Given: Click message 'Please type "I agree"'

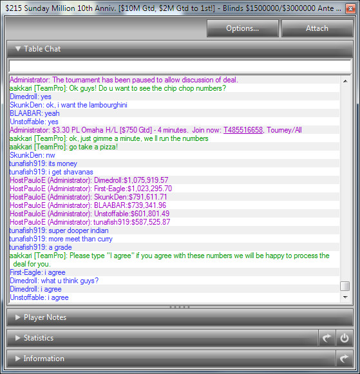Looking at the screenshot, I should (x=169, y=260).
